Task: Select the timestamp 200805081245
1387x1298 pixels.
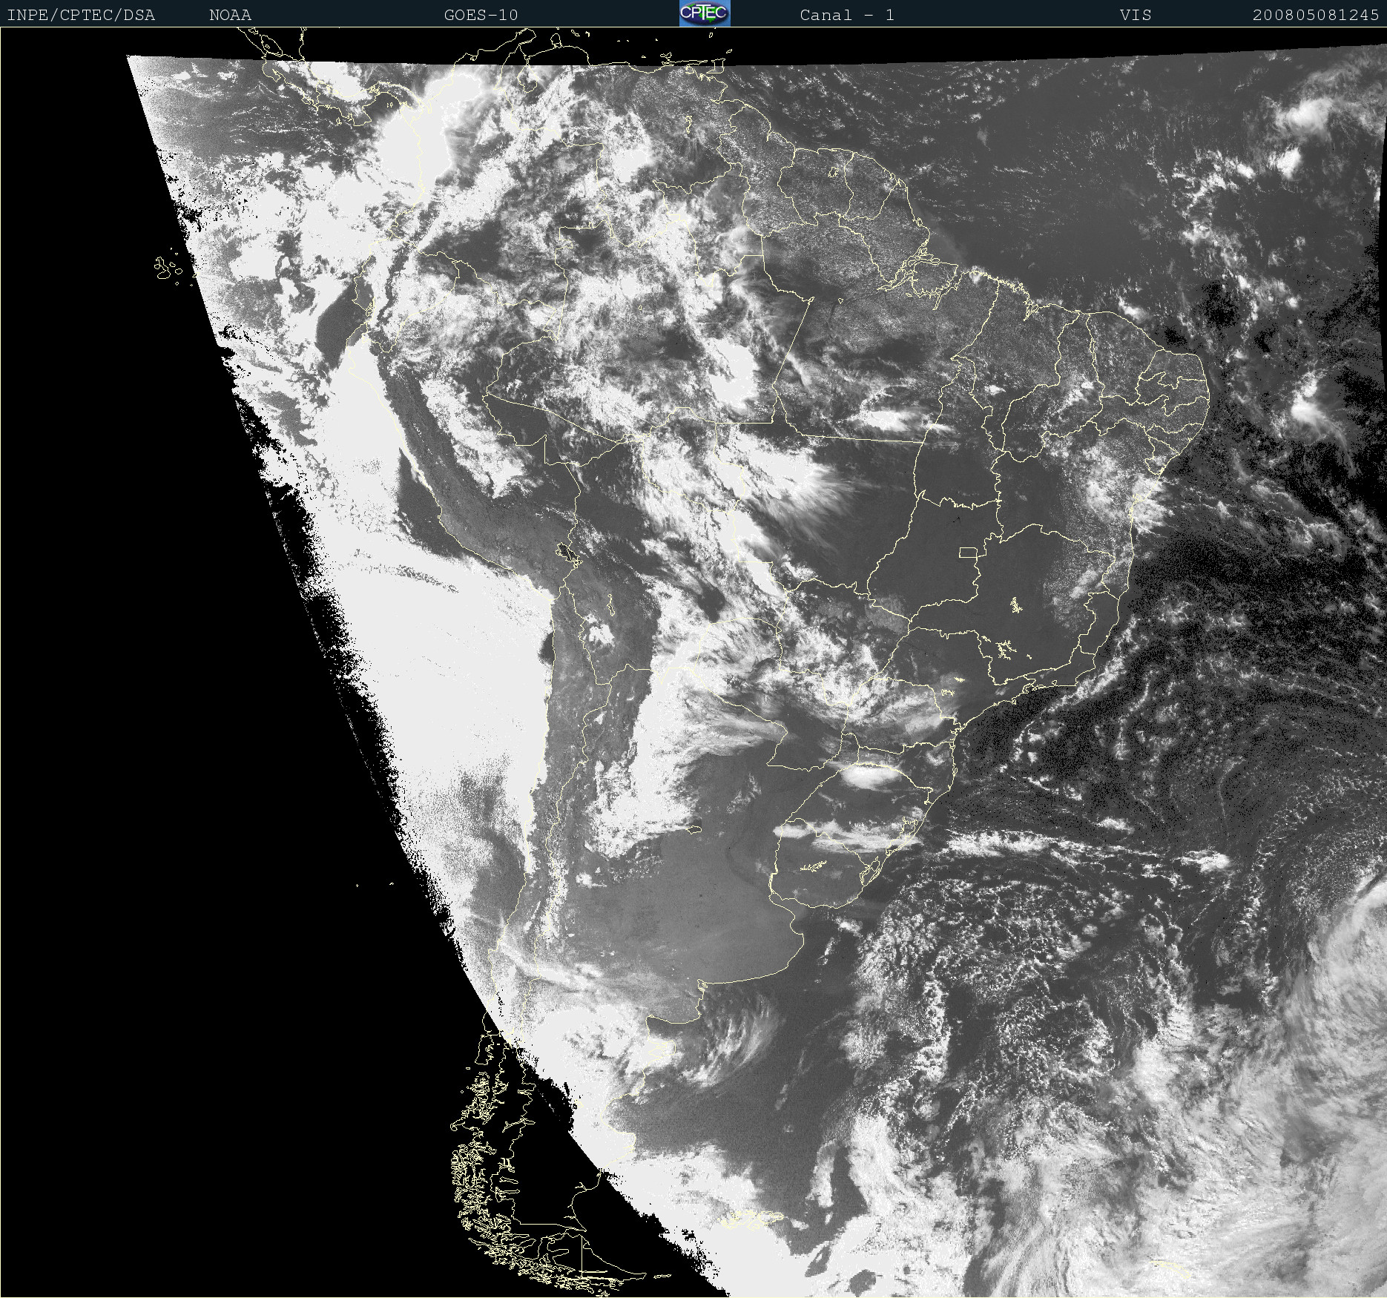Action: click(x=1316, y=15)
